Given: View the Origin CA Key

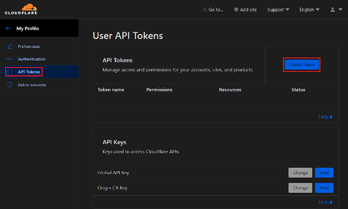Looking at the screenshot, I should click(324, 188).
